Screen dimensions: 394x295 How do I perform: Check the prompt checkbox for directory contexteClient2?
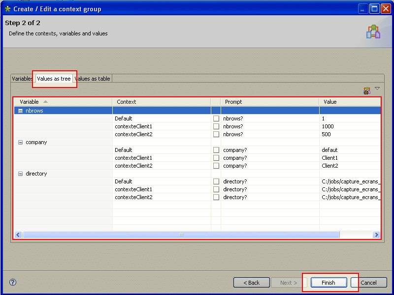216,197
